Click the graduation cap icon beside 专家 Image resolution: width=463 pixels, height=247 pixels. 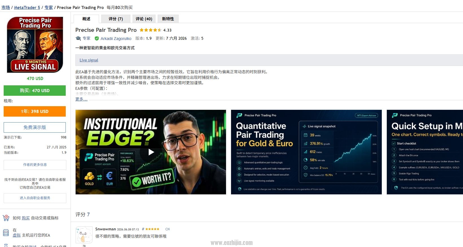click(78, 38)
